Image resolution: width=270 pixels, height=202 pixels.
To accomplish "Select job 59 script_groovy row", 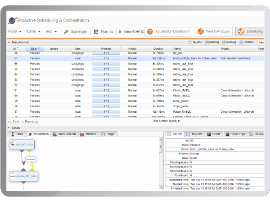I will [135, 101].
